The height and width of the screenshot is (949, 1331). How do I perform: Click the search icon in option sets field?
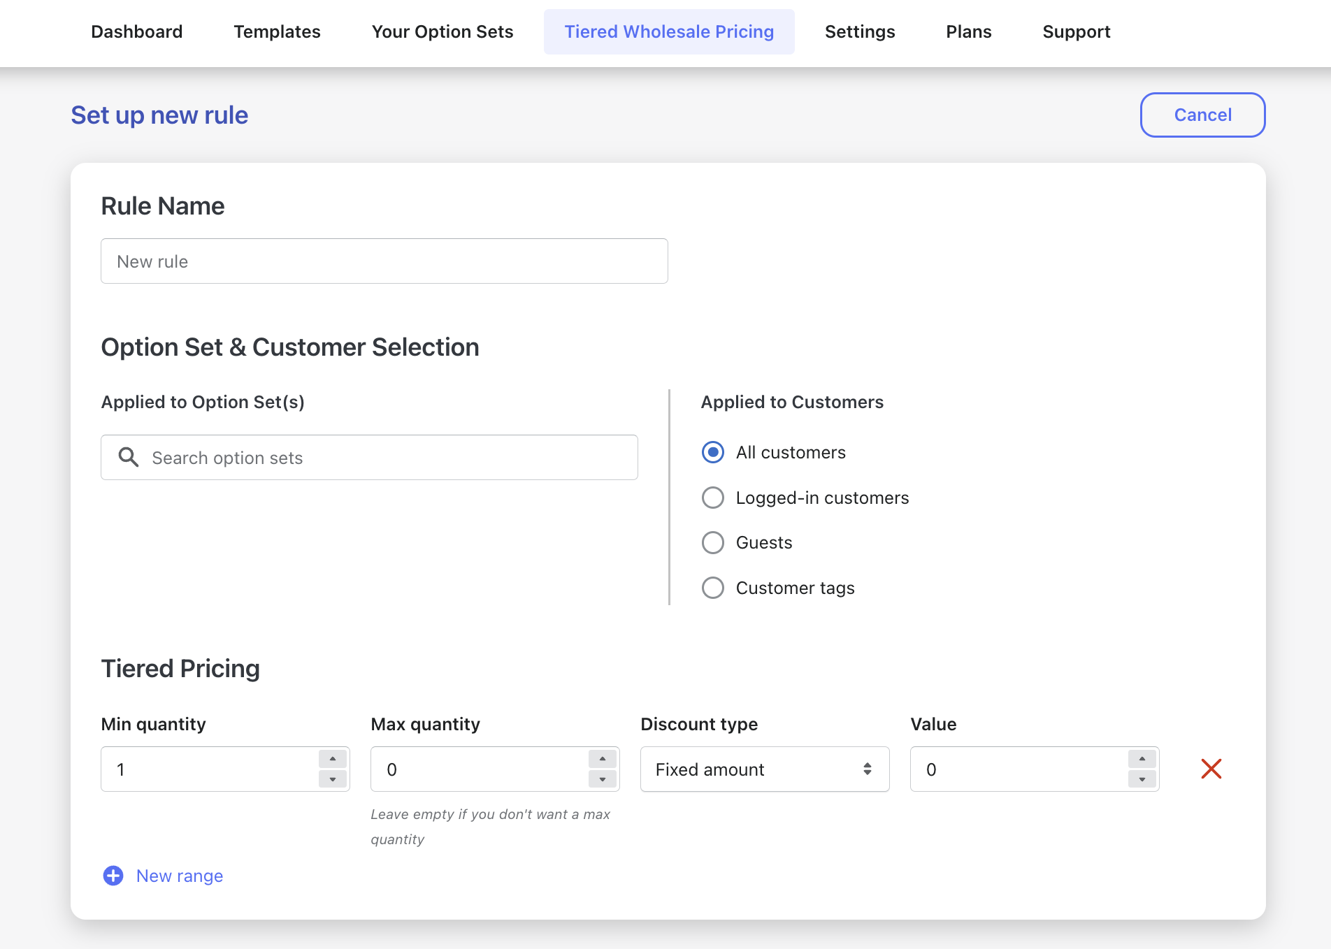[x=129, y=457]
